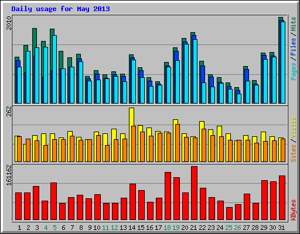Click the cyan pages bar for day 21
This screenshot has height=234, width=300.
click(195, 71)
